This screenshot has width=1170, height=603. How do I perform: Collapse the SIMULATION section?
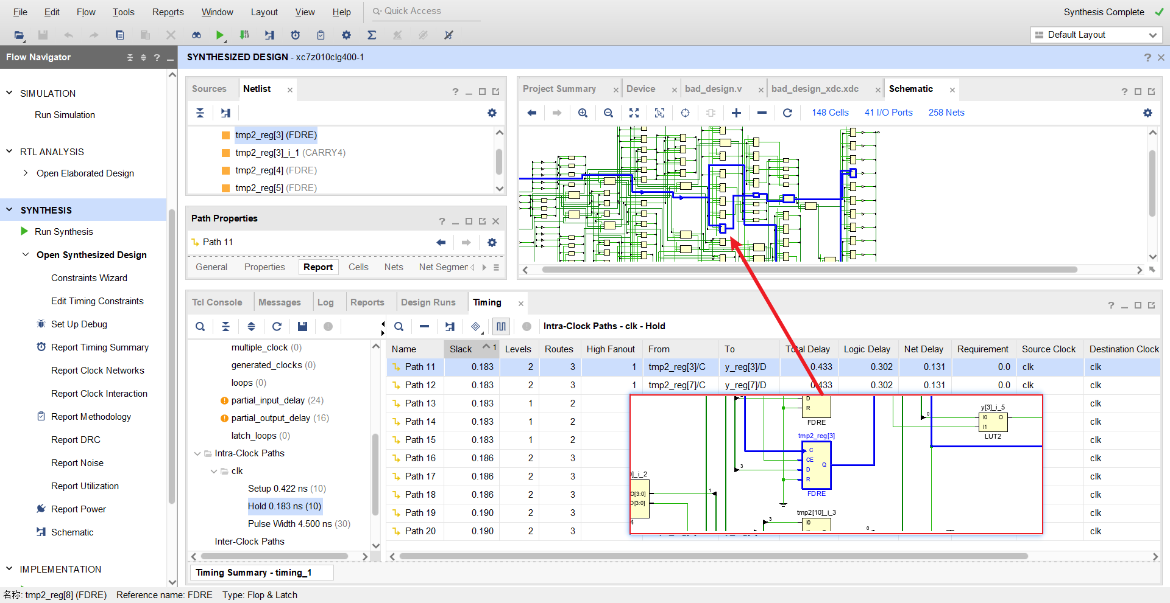point(9,93)
